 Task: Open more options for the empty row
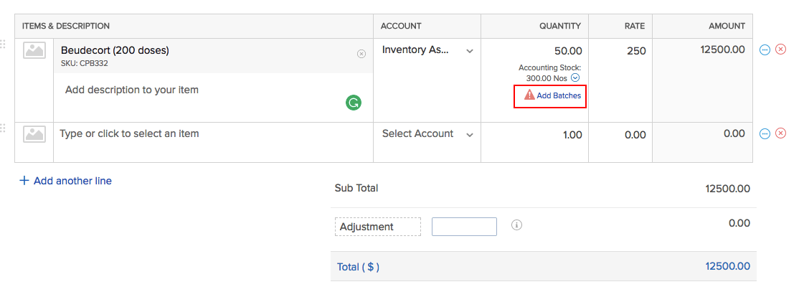tap(765, 133)
